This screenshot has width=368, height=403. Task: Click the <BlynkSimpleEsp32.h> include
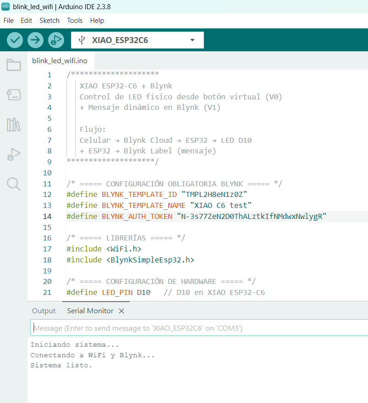point(150,260)
